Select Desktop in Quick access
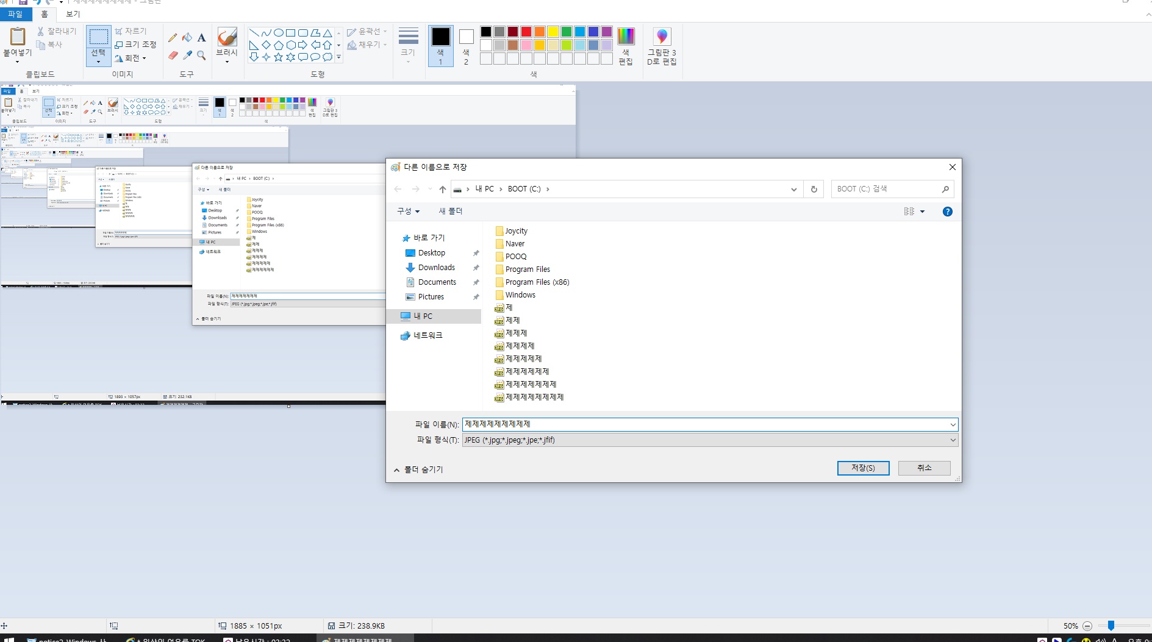This screenshot has height=642, width=1152. coord(432,253)
